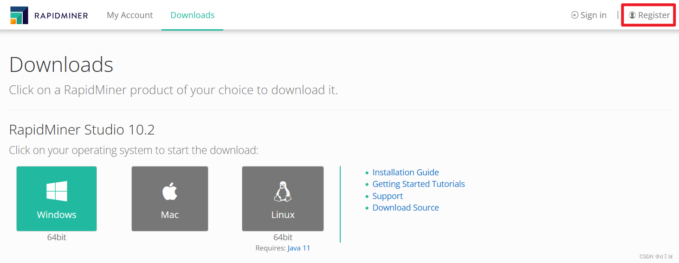679x263 pixels.
Task: Download RapidMiner Studio for Mac
Action: click(x=170, y=199)
